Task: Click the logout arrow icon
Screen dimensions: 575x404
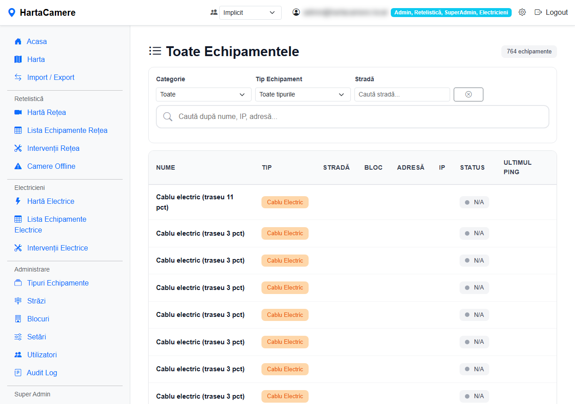Action: tap(538, 13)
